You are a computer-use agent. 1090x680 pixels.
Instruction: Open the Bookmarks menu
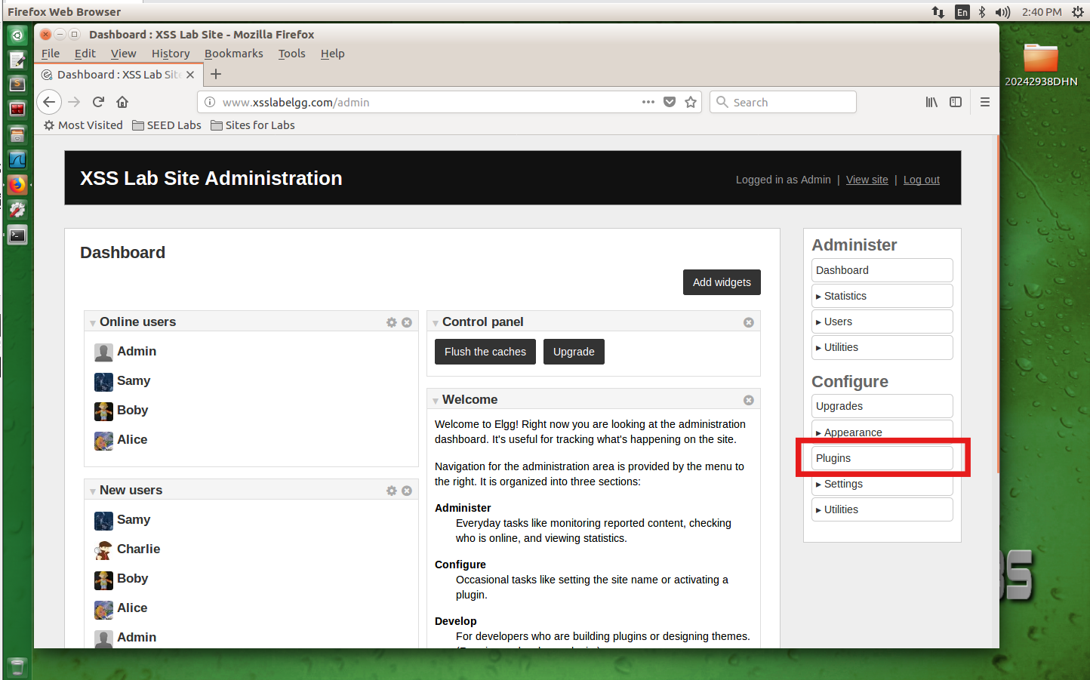[x=234, y=54]
